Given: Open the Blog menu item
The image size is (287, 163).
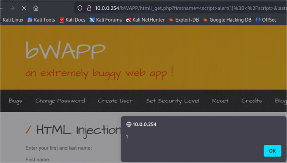Looking at the screenshot, I should (281, 101).
